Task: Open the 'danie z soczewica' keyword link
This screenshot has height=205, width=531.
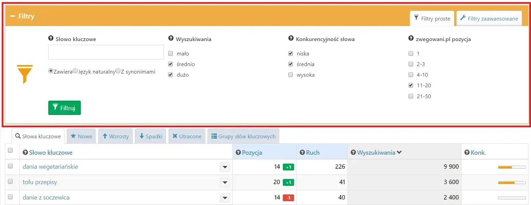Action: point(46,197)
